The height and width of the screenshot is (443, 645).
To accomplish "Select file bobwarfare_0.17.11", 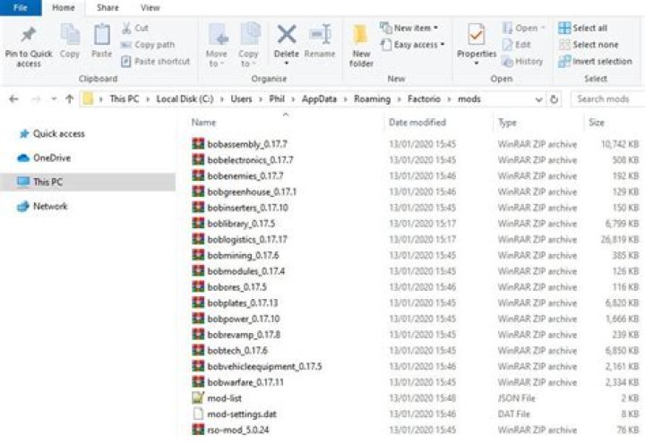I will 245,382.
